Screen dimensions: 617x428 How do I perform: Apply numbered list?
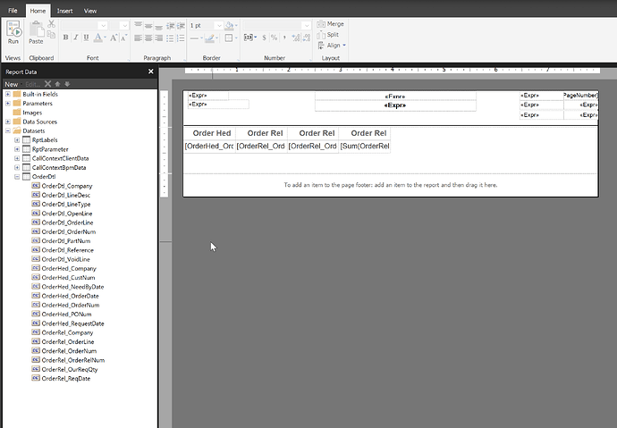(181, 38)
